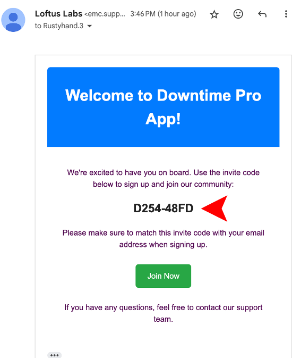Click the red arrow beside the invite code

(x=214, y=209)
